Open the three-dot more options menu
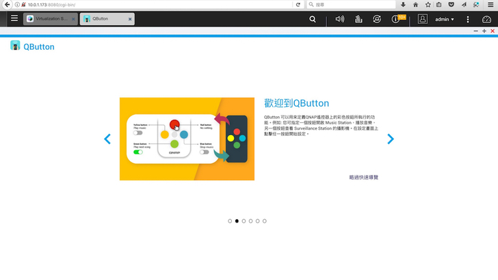The image size is (498, 280). [468, 19]
